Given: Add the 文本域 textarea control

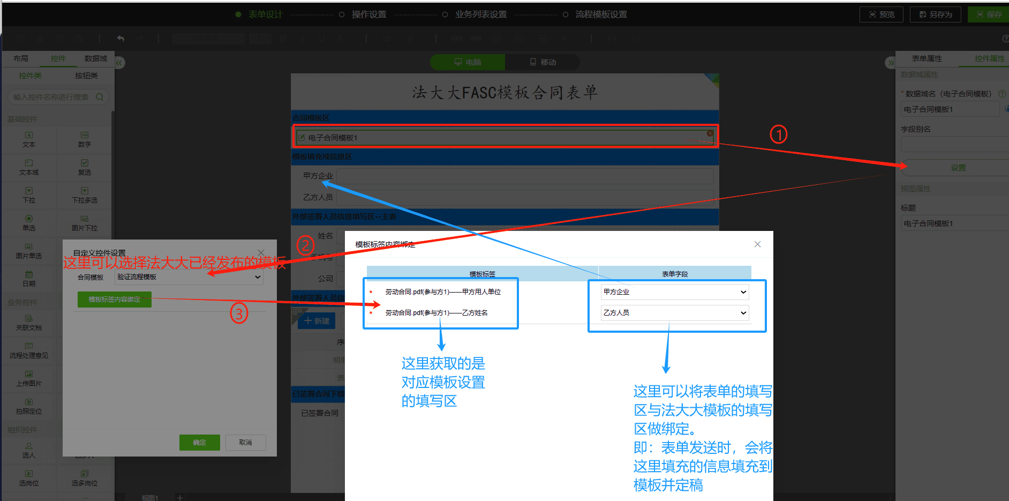Looking at the screenshot, I should [x=29, y=167].
